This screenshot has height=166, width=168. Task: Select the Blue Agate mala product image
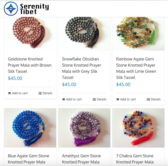(30, 128)
